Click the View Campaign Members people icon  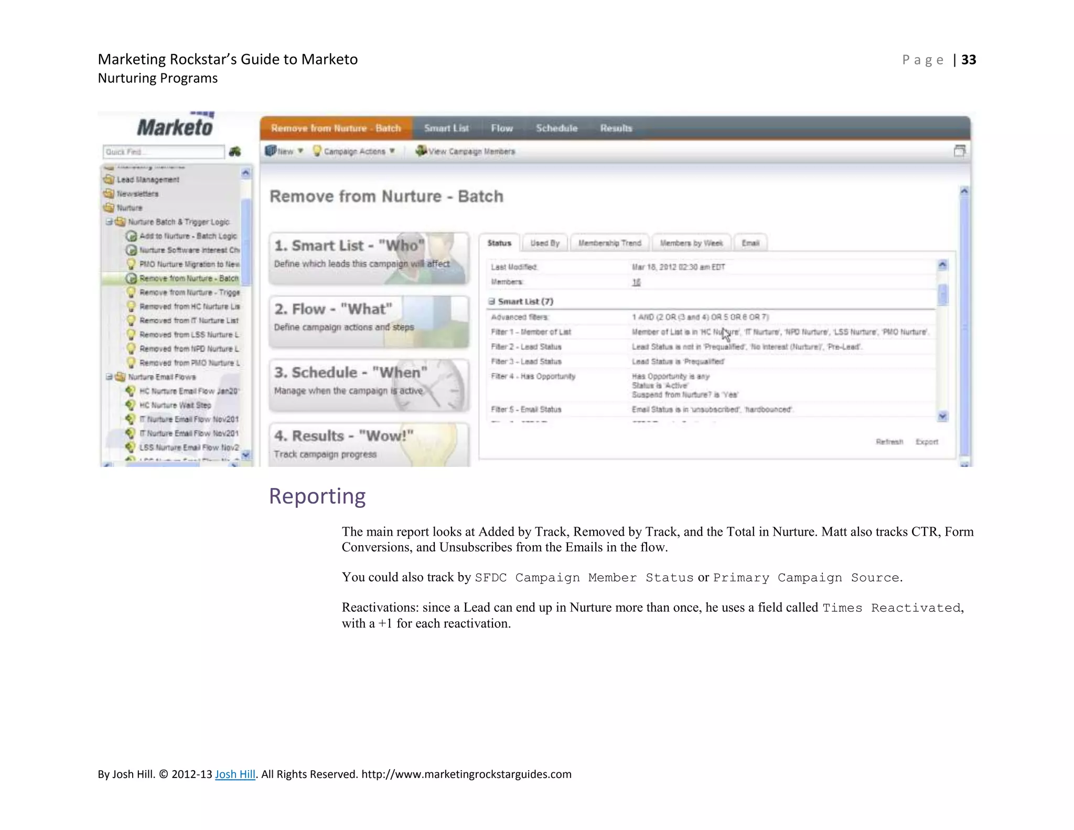point(421,151)
